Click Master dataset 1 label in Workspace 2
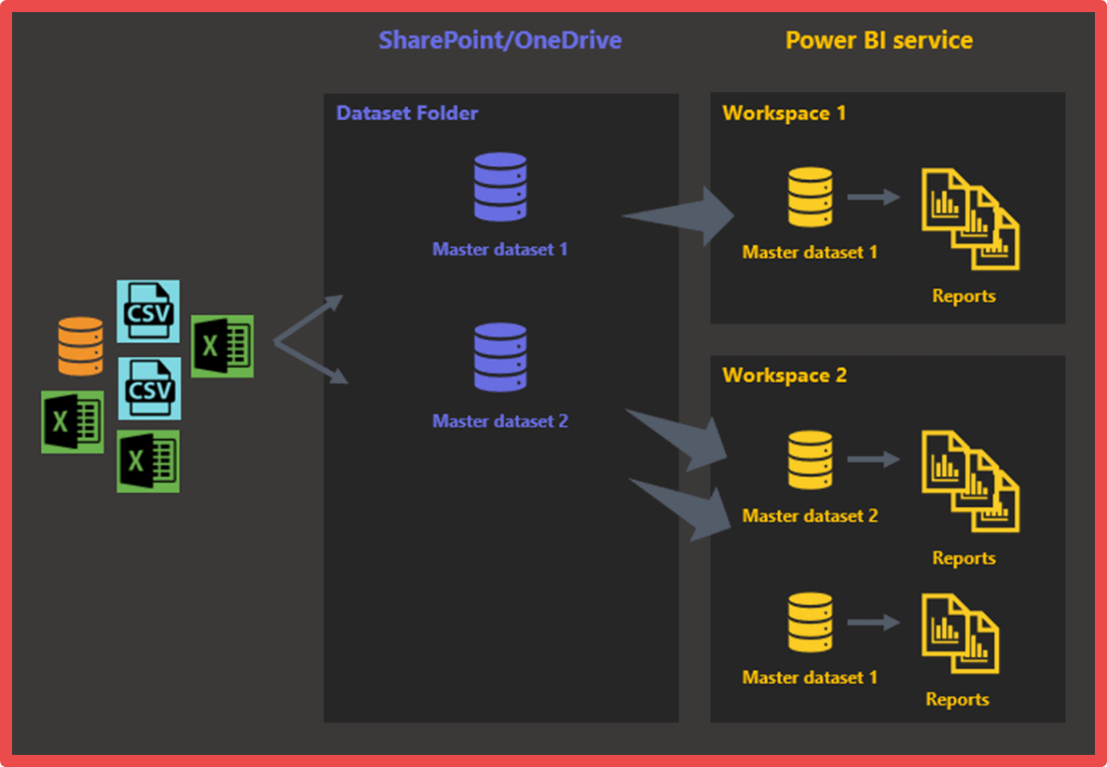1107x767 pixels. (810, 678)
